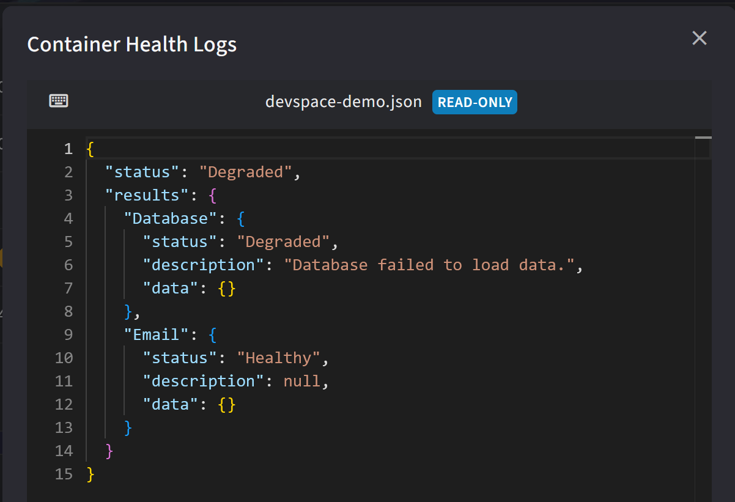Place cursor on top-level "Degraded" status value
Viewport: 735px width, 502px height.
(245, 172)
